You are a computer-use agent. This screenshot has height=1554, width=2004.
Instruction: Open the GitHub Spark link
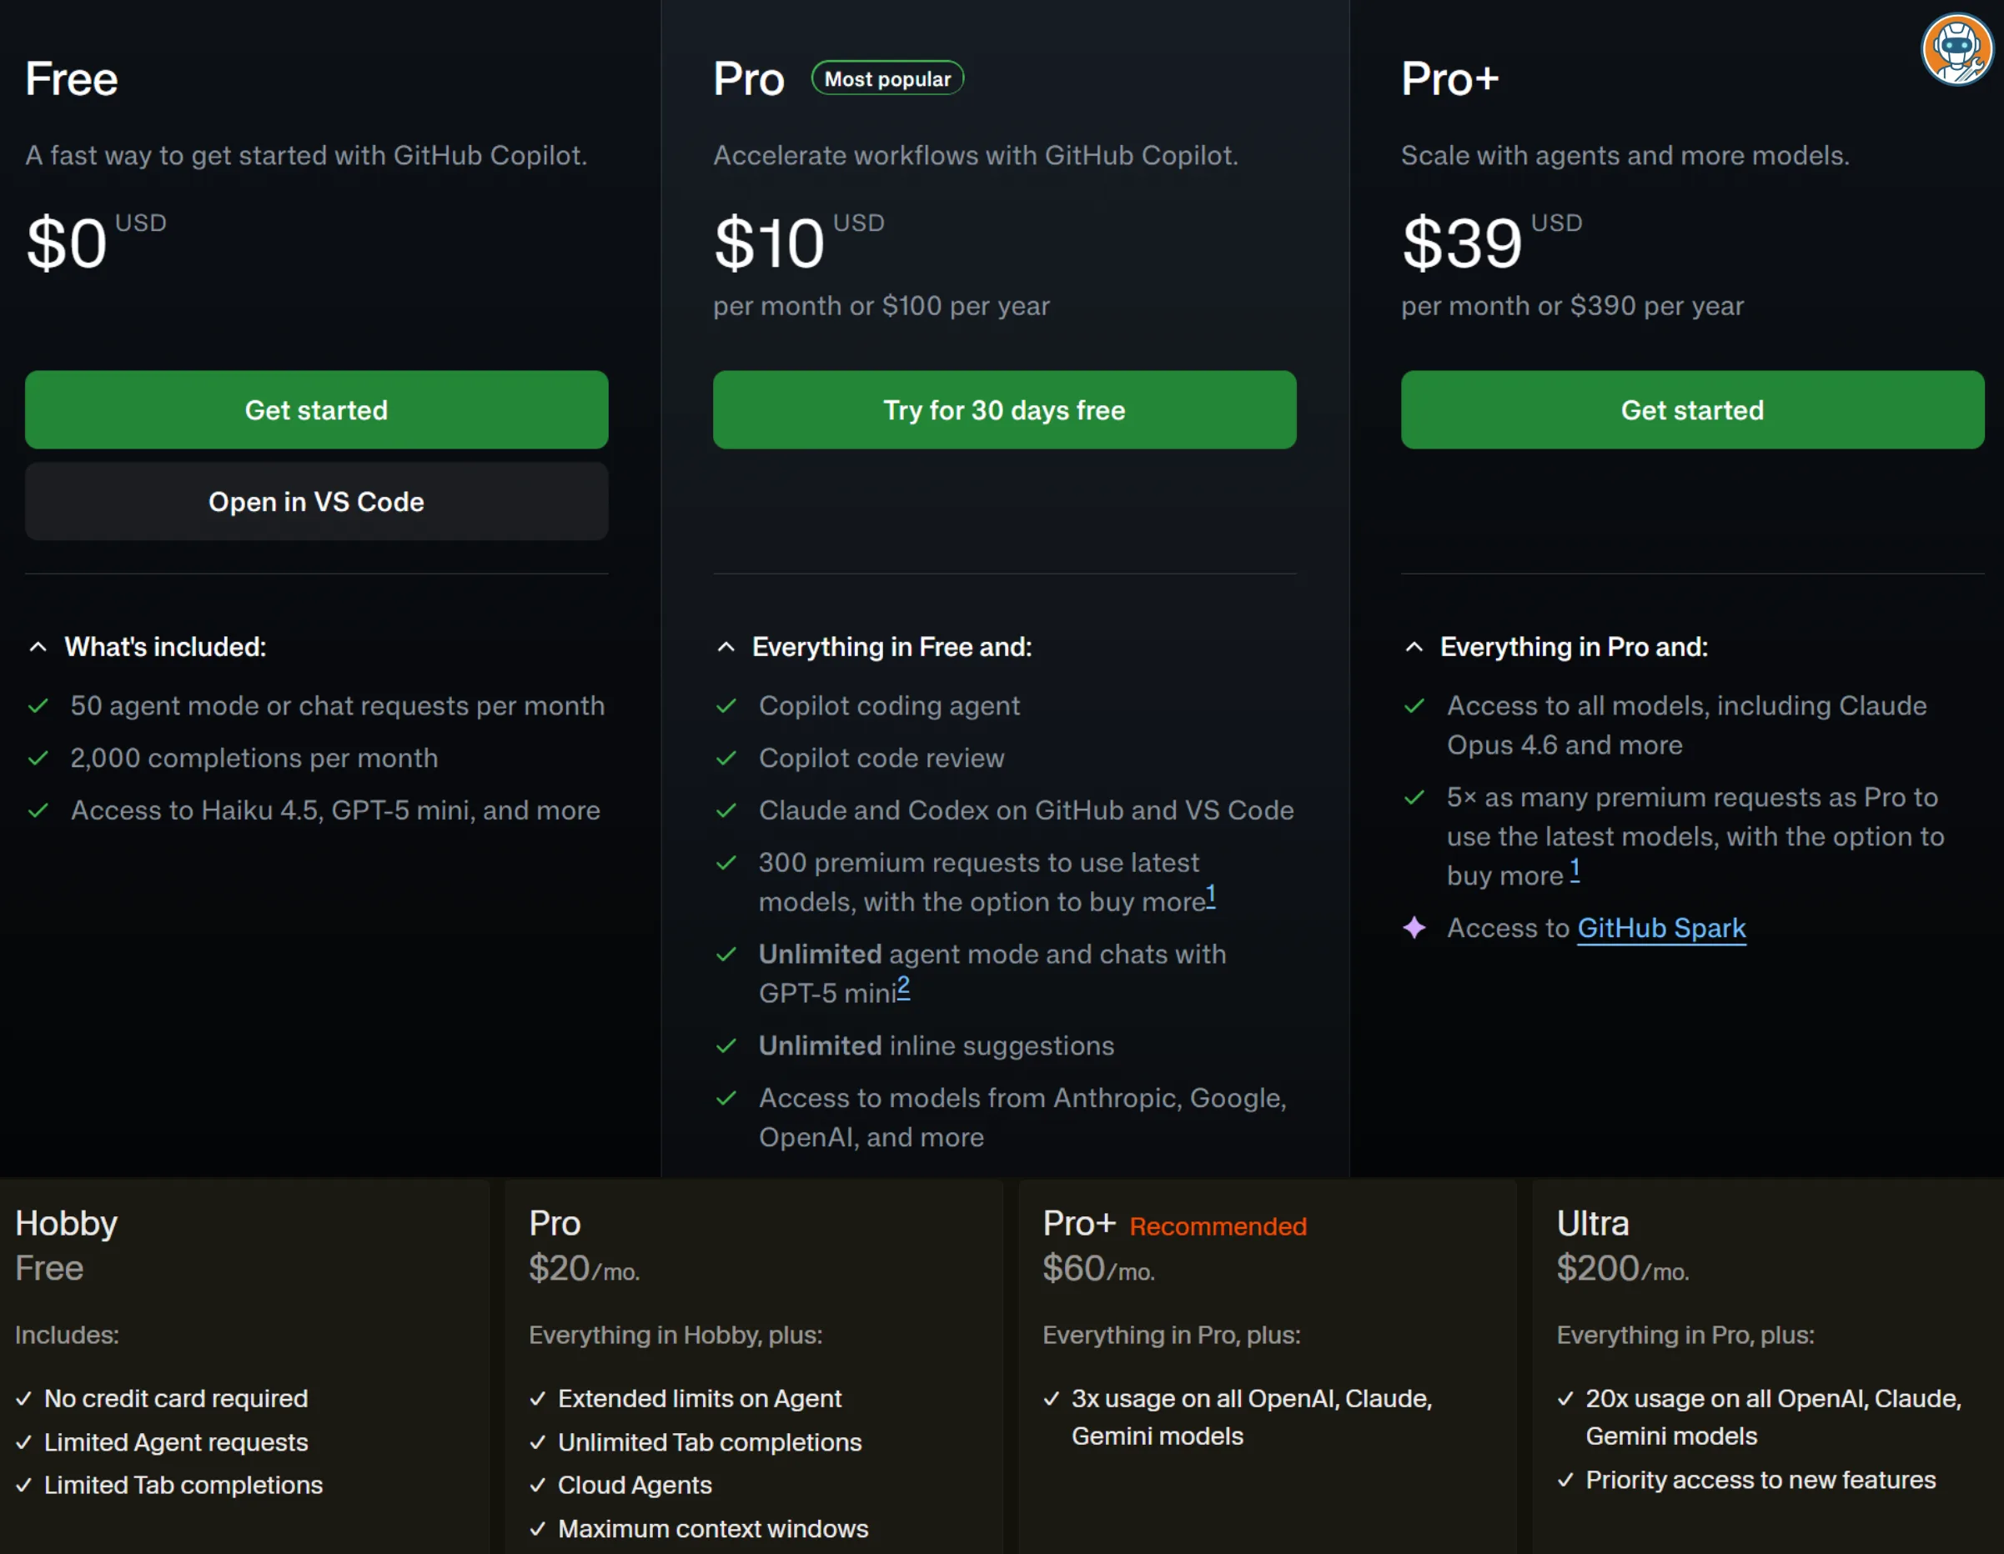point(1660,929)
